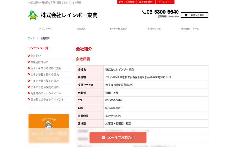This screenshot has height=147, width=236.
Task: Click the メールでお問合せ floating button
Action: tap(118, 137)
